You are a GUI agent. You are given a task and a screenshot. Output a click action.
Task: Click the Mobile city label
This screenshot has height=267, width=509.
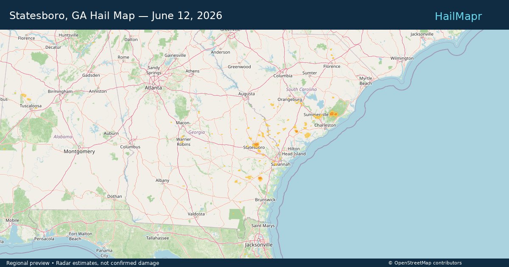pos(12,220)
